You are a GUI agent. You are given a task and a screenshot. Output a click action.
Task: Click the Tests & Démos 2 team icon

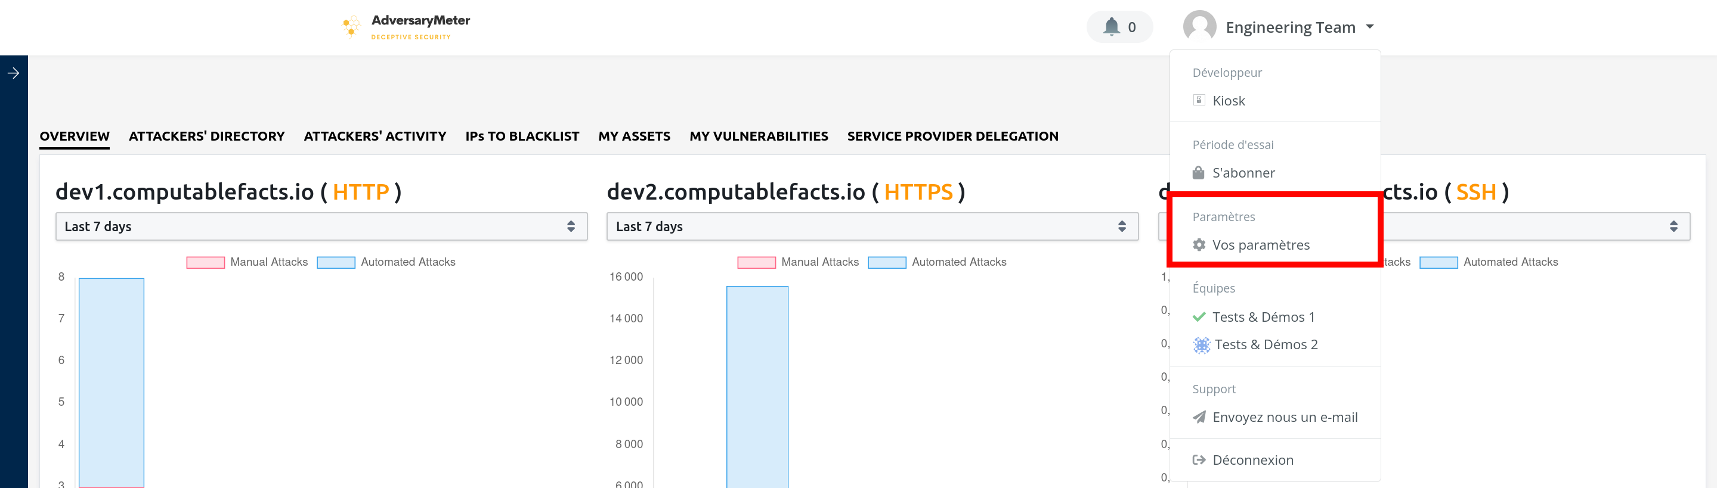click(x=1201, y=345)
